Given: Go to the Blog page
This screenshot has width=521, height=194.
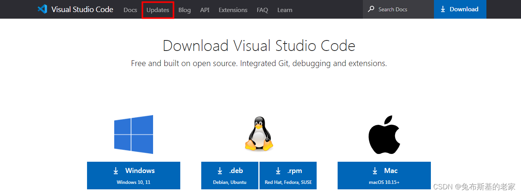Looking at the screenshot, I should (185, 10).
